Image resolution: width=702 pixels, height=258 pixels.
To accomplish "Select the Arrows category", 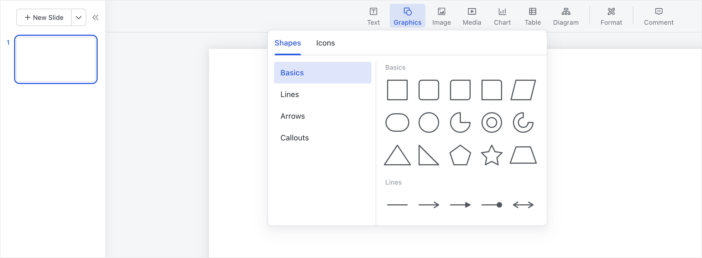I will tap(323, 116).
